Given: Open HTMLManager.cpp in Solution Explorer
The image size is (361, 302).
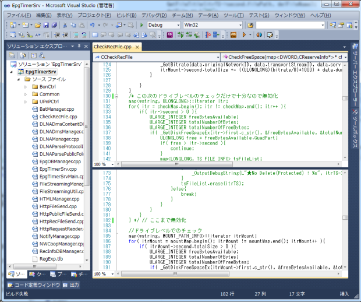Looking at the screenshot, I should pos(61,199).
